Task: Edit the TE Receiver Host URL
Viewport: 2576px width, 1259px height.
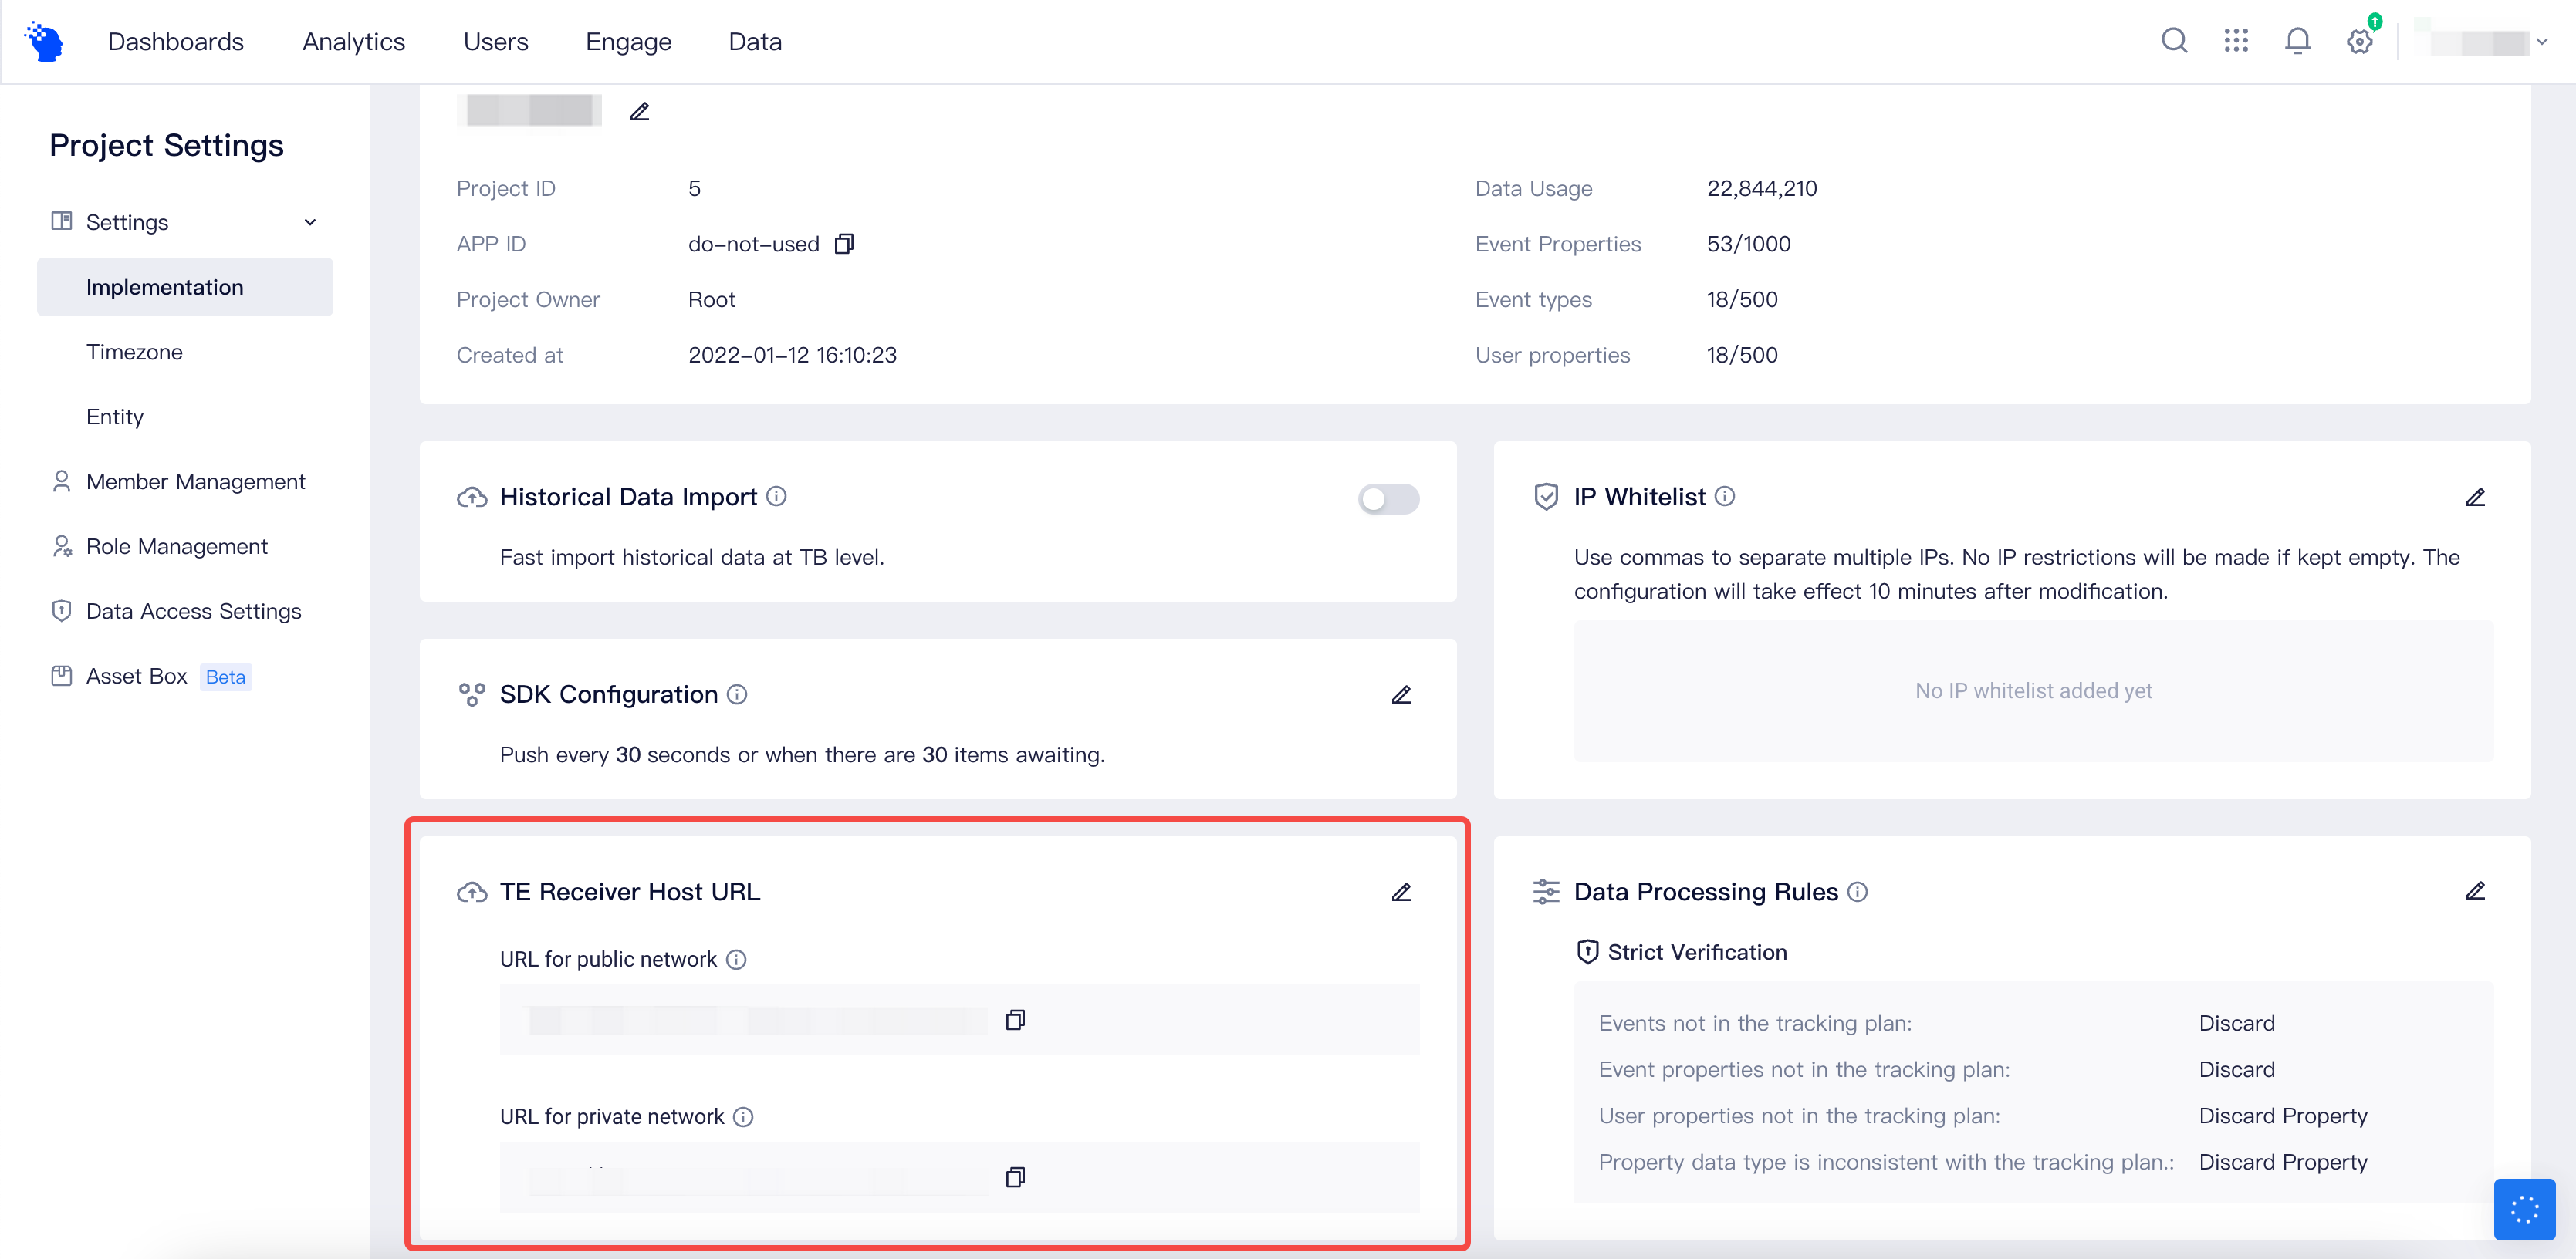Action: coord(1402,892)
